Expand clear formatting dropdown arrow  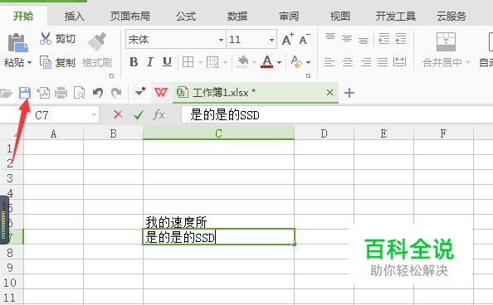(308, 62)
